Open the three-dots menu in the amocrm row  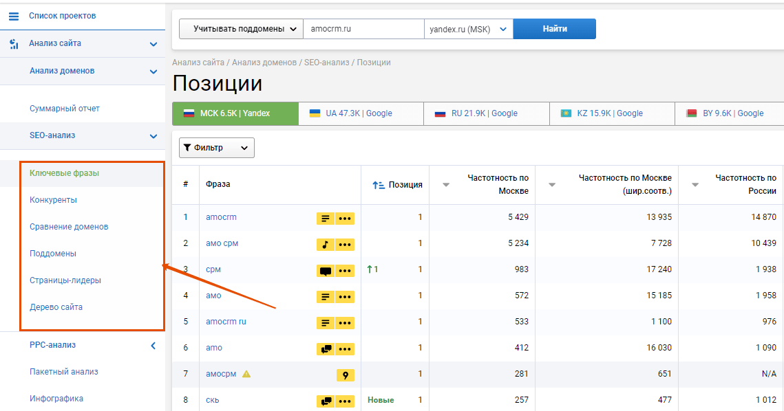tap(345, 218)
